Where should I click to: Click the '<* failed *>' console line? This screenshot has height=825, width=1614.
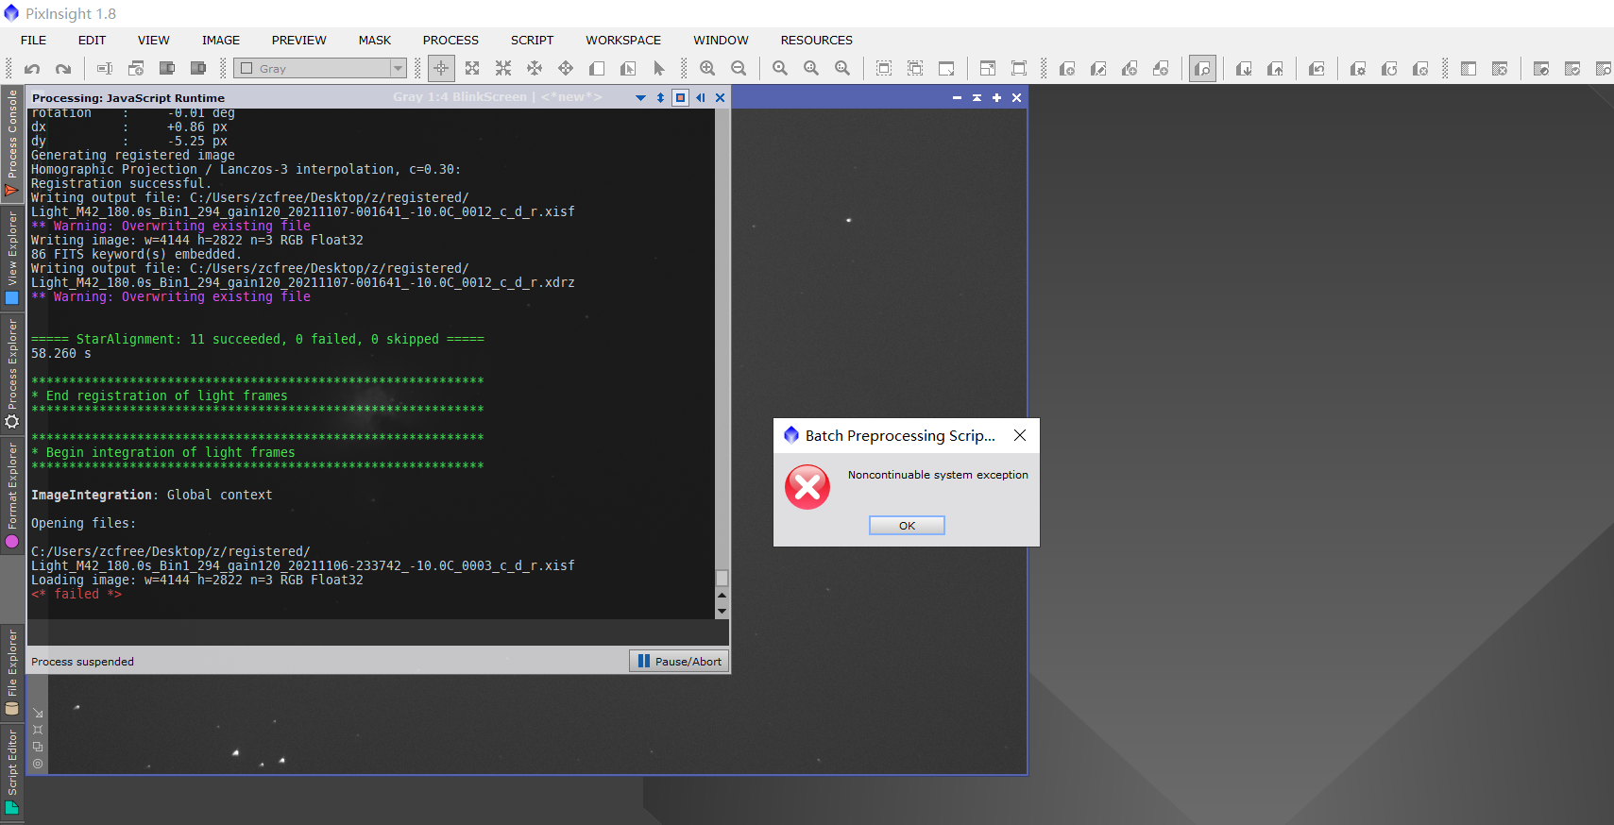(76, 594)
